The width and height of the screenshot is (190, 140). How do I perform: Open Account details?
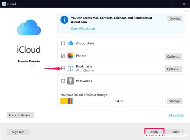[x=21, y=115]
